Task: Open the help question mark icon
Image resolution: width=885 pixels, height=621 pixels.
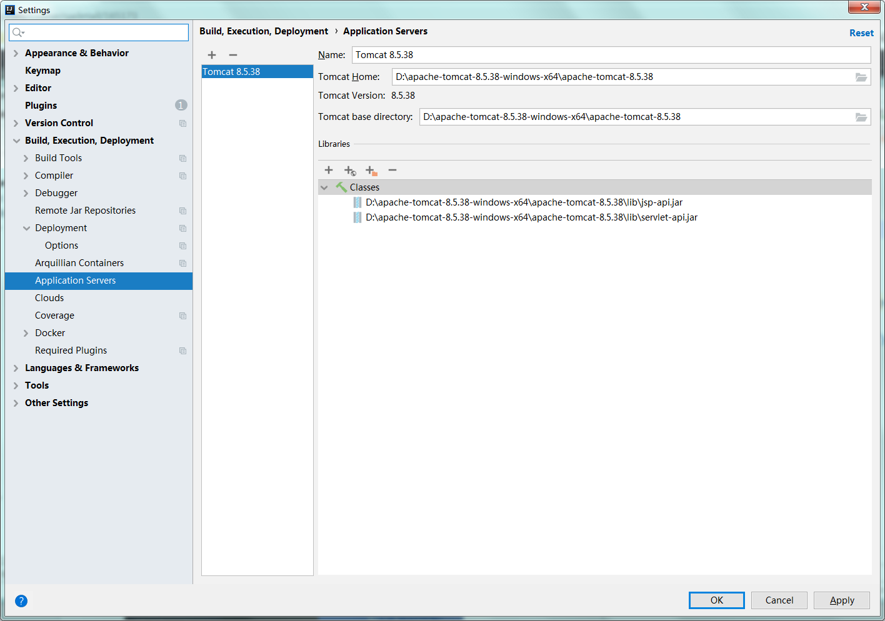Action: [21, 601]
